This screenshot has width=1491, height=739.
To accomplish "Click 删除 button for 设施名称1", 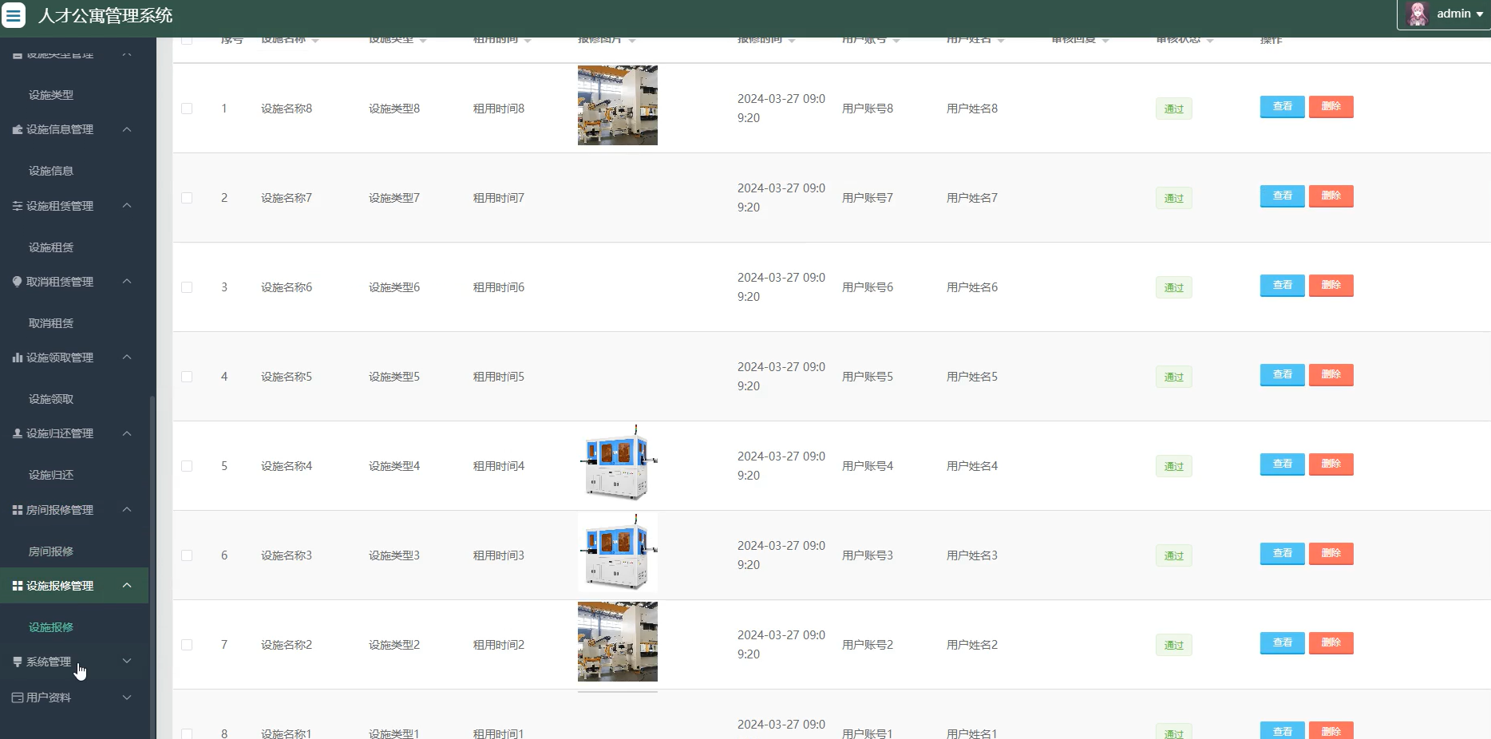I will (x=1331, y=730).
